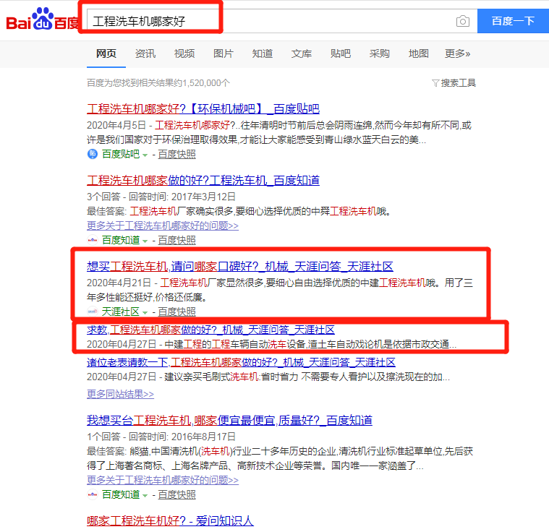
Task: Switch to the 网页 tab
Action: [106, 53]
